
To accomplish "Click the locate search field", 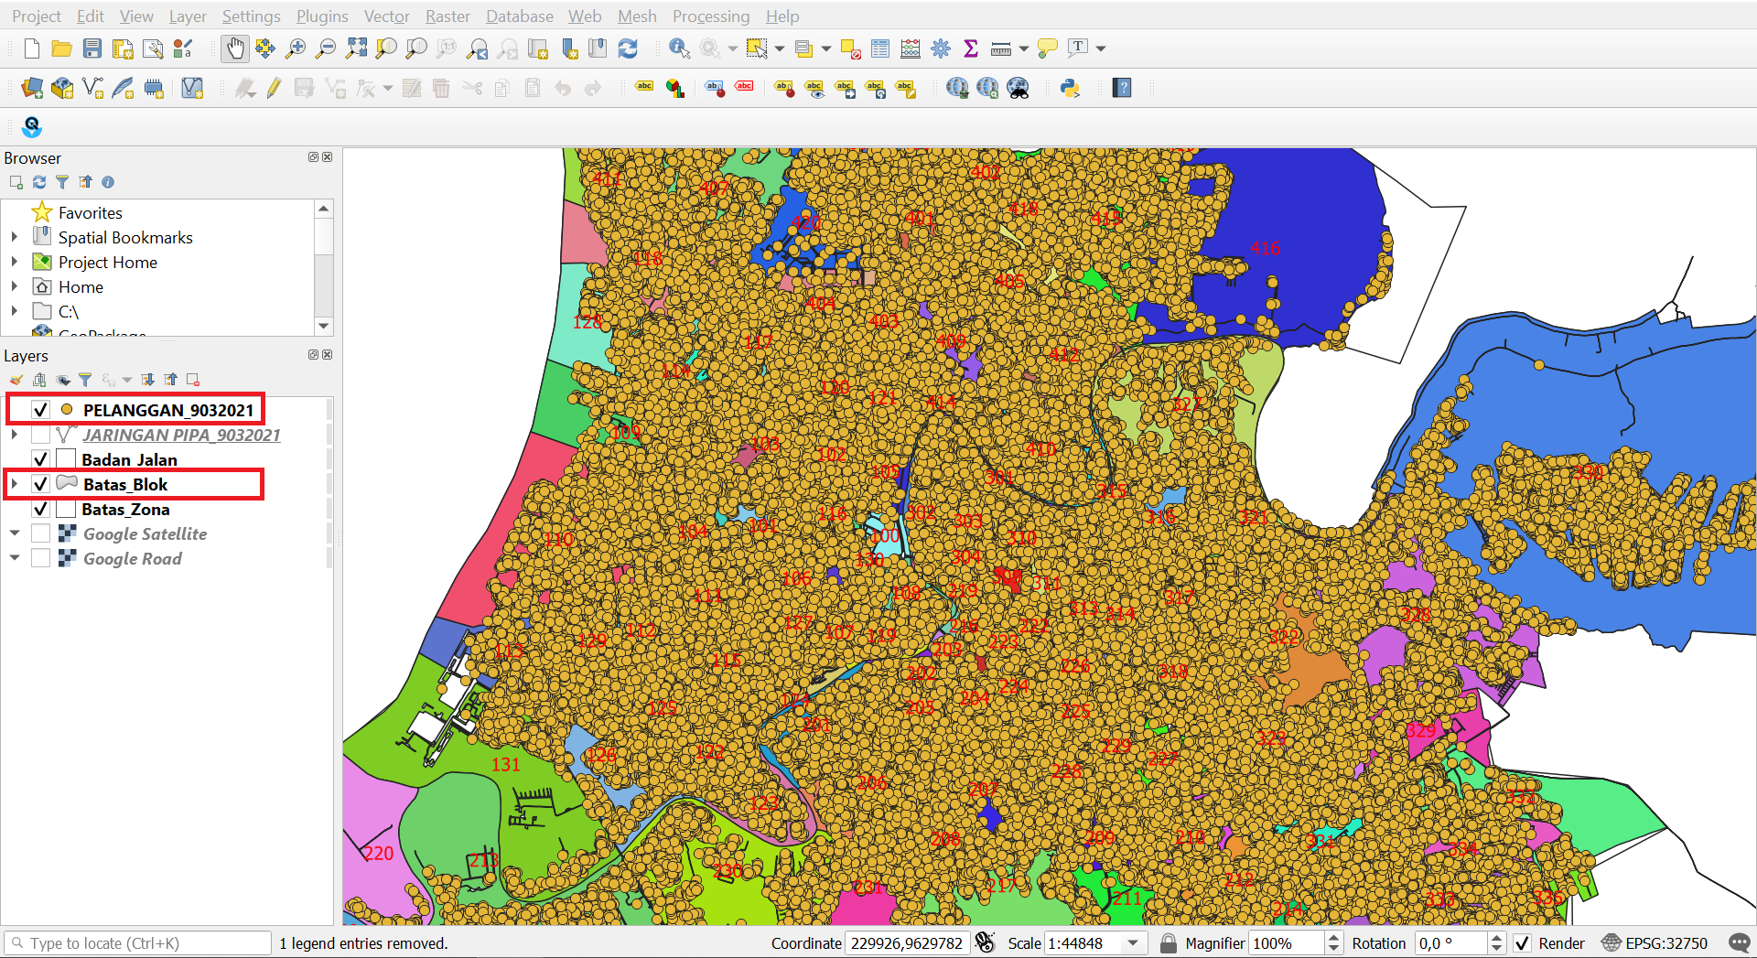I will click(x=137, y=942).
